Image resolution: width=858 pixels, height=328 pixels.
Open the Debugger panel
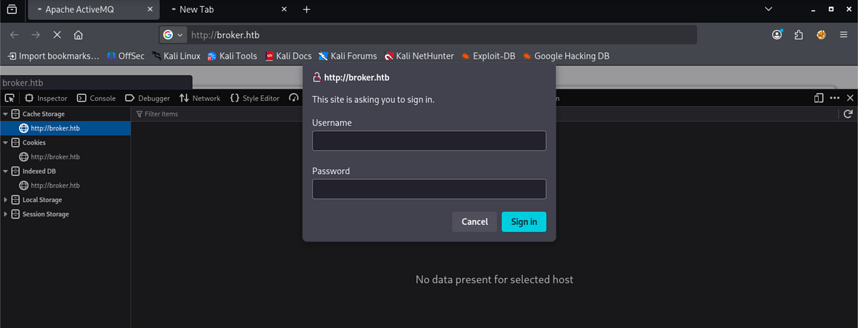pos(147,98)
